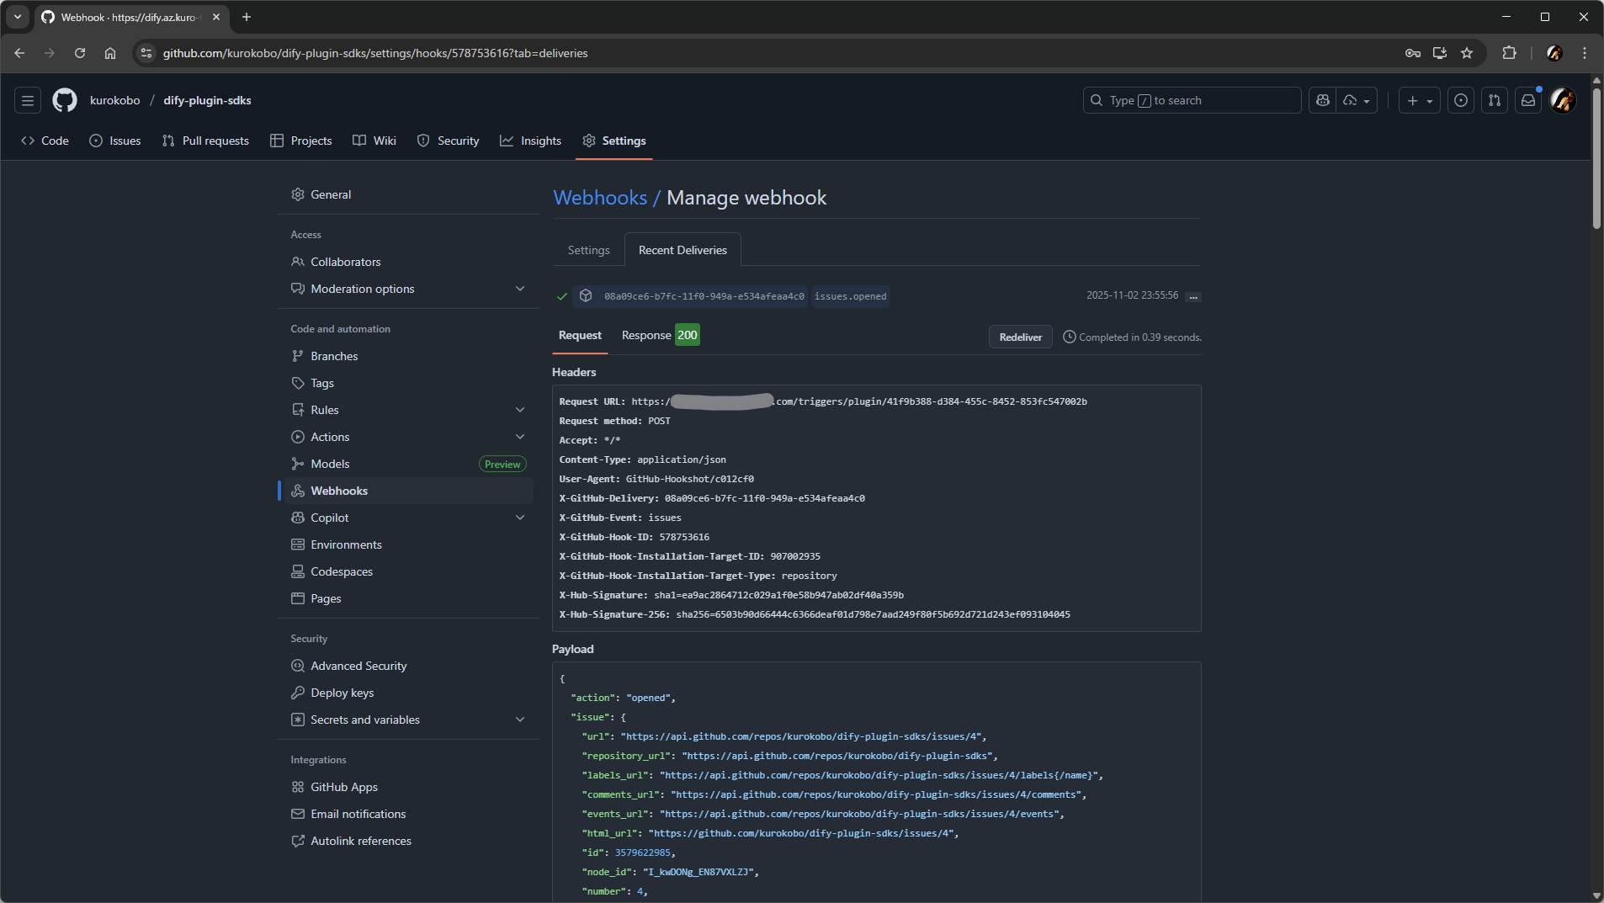The height and width of the screenshot is (903, 1604).
Task: Expand Secrets and variables section
Action: (x=520, y=720)
